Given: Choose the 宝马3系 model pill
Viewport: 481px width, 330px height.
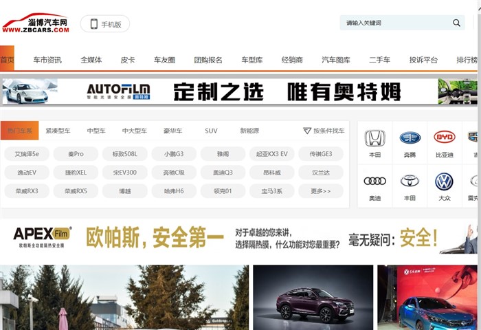Looking at the screenshot, I should [x=272, y=191].
